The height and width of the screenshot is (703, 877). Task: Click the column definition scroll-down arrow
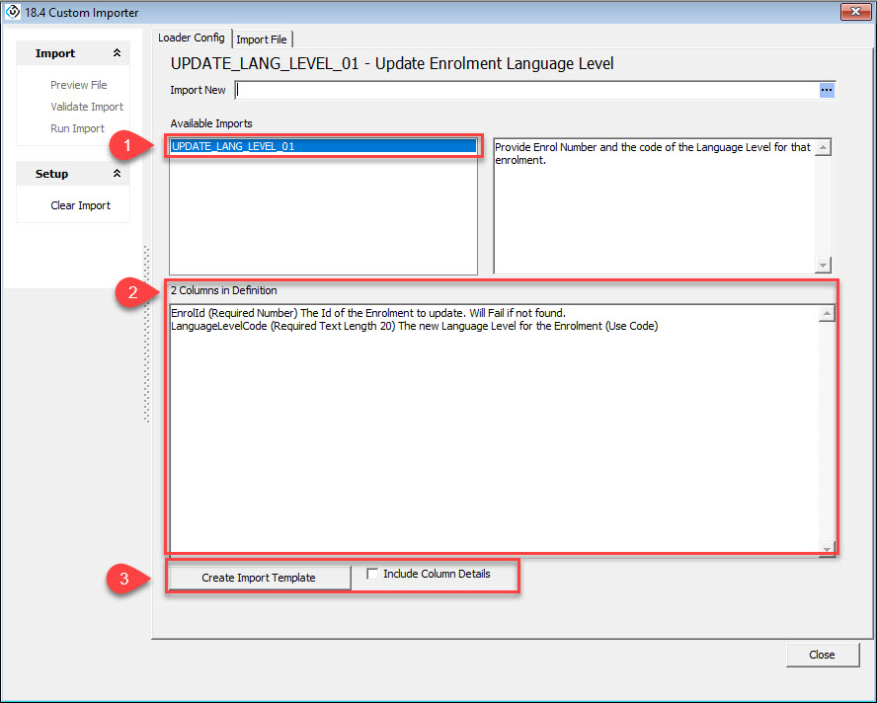tap(828, 548)
